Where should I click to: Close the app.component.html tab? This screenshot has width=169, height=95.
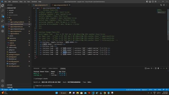[70, 5]
